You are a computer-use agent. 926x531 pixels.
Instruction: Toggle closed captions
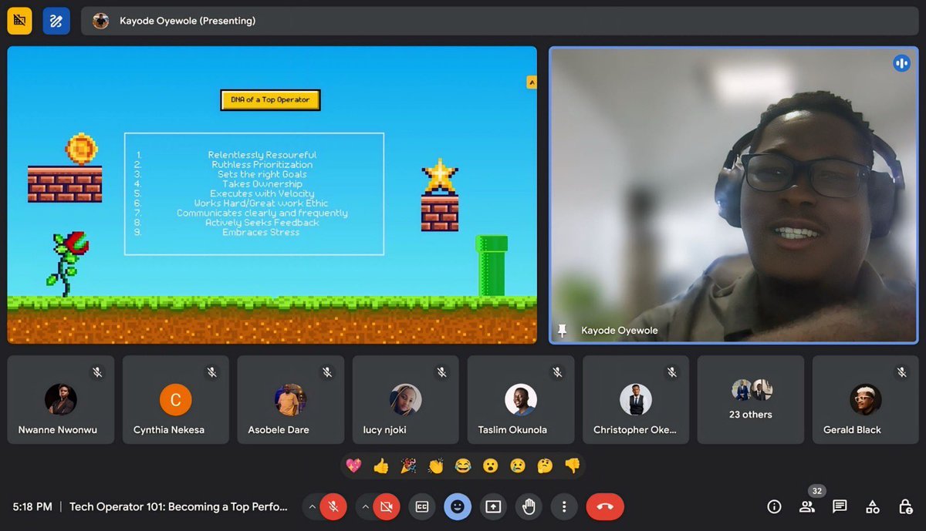[x=422, y=506]
